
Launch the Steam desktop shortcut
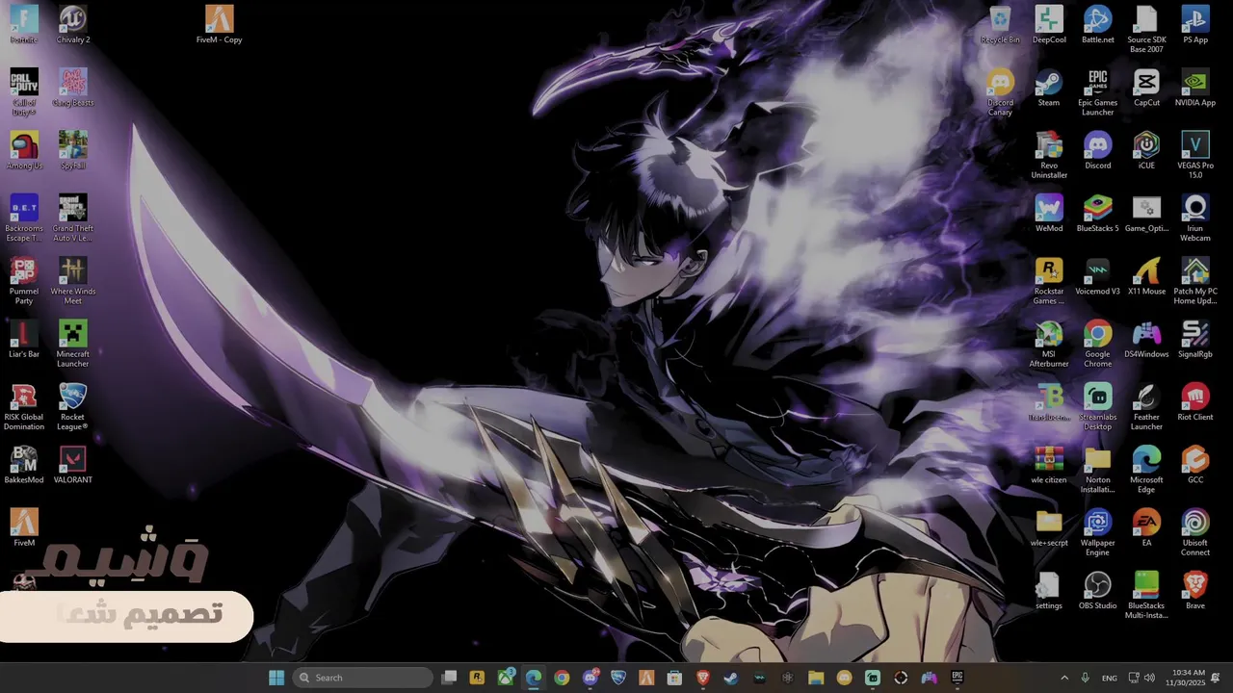(1049, 88)
